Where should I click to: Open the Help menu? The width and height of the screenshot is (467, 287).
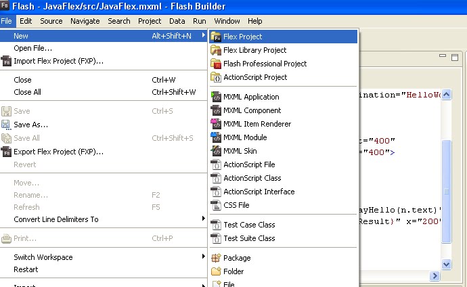click(255, 21)
